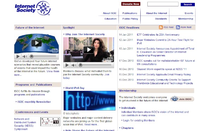Open the Events menu
Image resolution: width=211 pixels, height=131 pixels.
189,13
